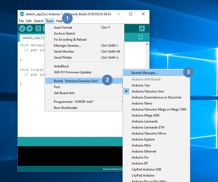Click the Verify sketch checkmark icon

click(x=22, y=29)
